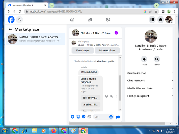This screenshot has width=179, height=134.
Task: Switch to the Messenger | Facebook tab
Action: click(x=27, y=5)
